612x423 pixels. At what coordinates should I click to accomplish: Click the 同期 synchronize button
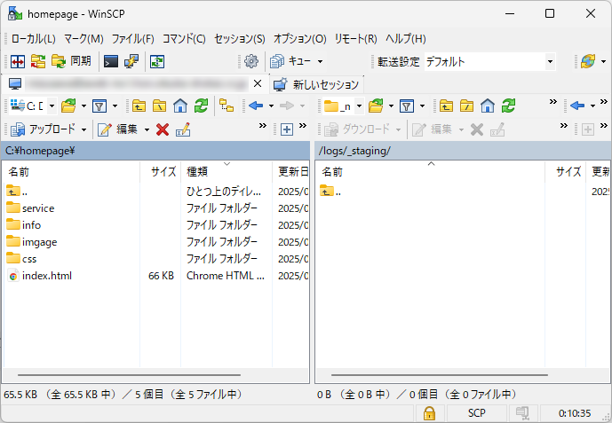click(x=71, y=61)
